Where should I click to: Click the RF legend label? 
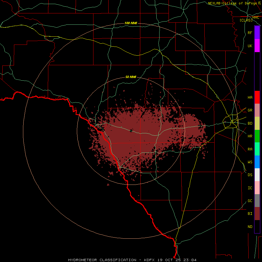click(x=250, y=33)
